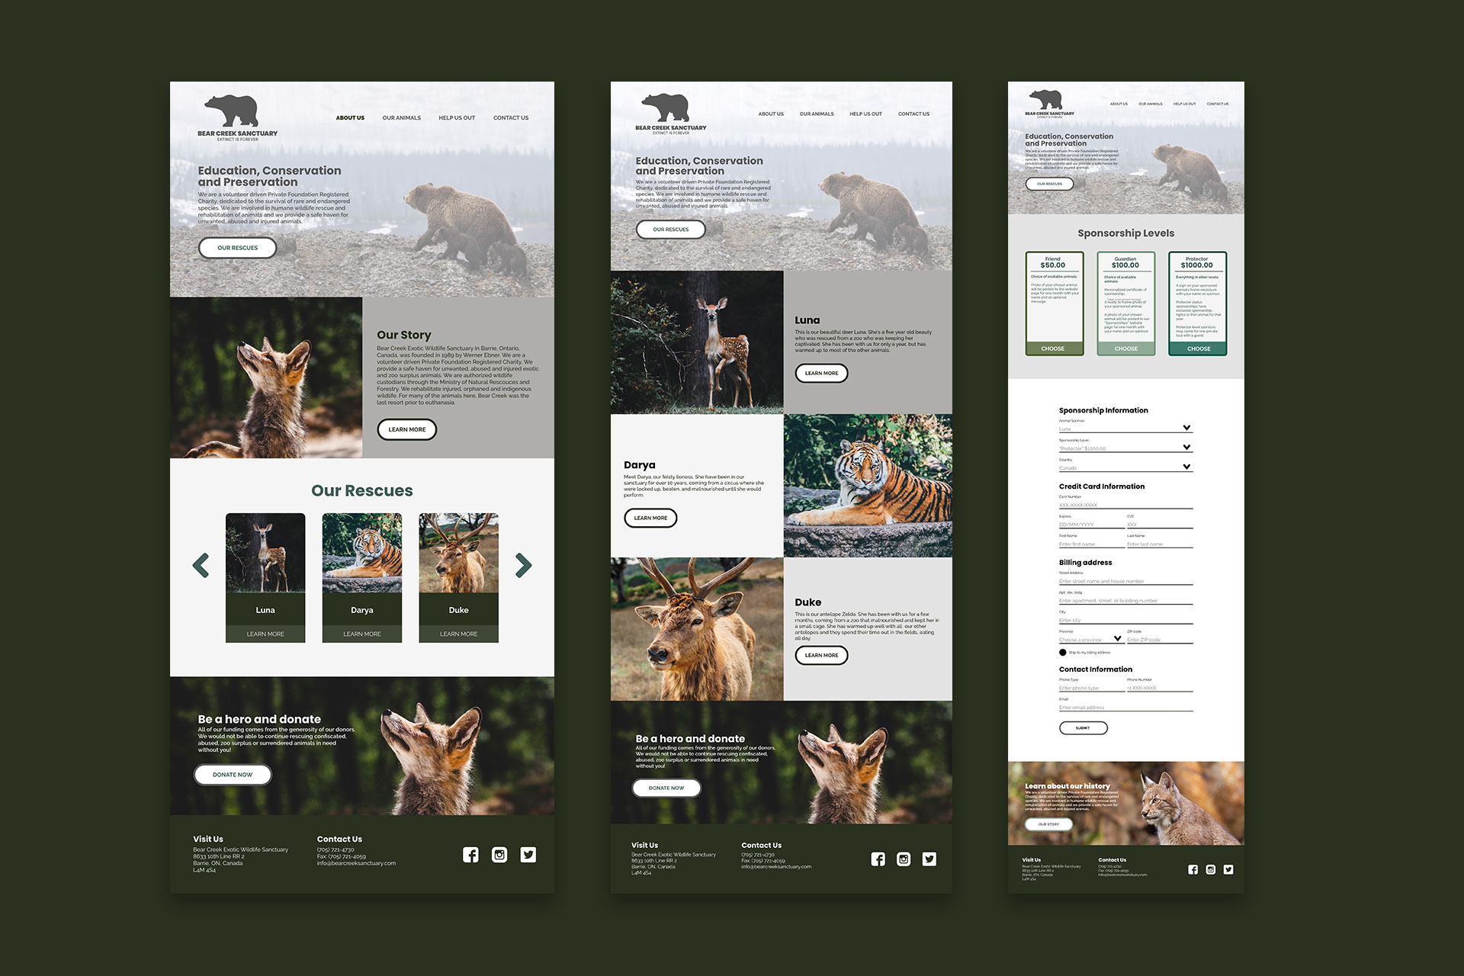Click Our Animals in the sponsorship page mockup nav

tap(1151, 104)
